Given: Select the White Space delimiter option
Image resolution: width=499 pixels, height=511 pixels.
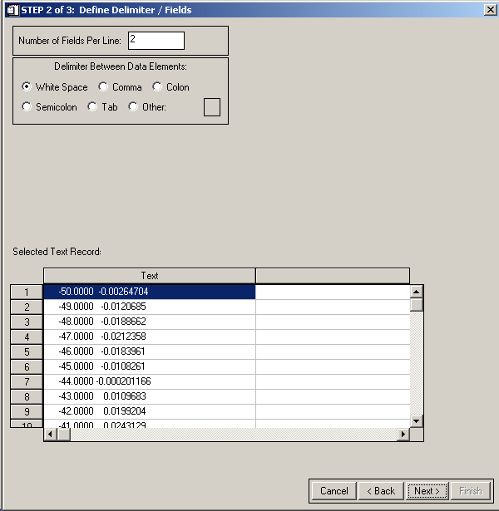Looking at the screenshot, I should pyautogui.click(x=27, y=87).
